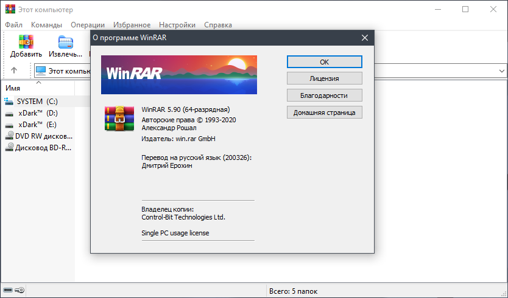Click the Control-Bit Technologies Ltd. text
This screenshot has height=298, width=508.
click(183, 217)
